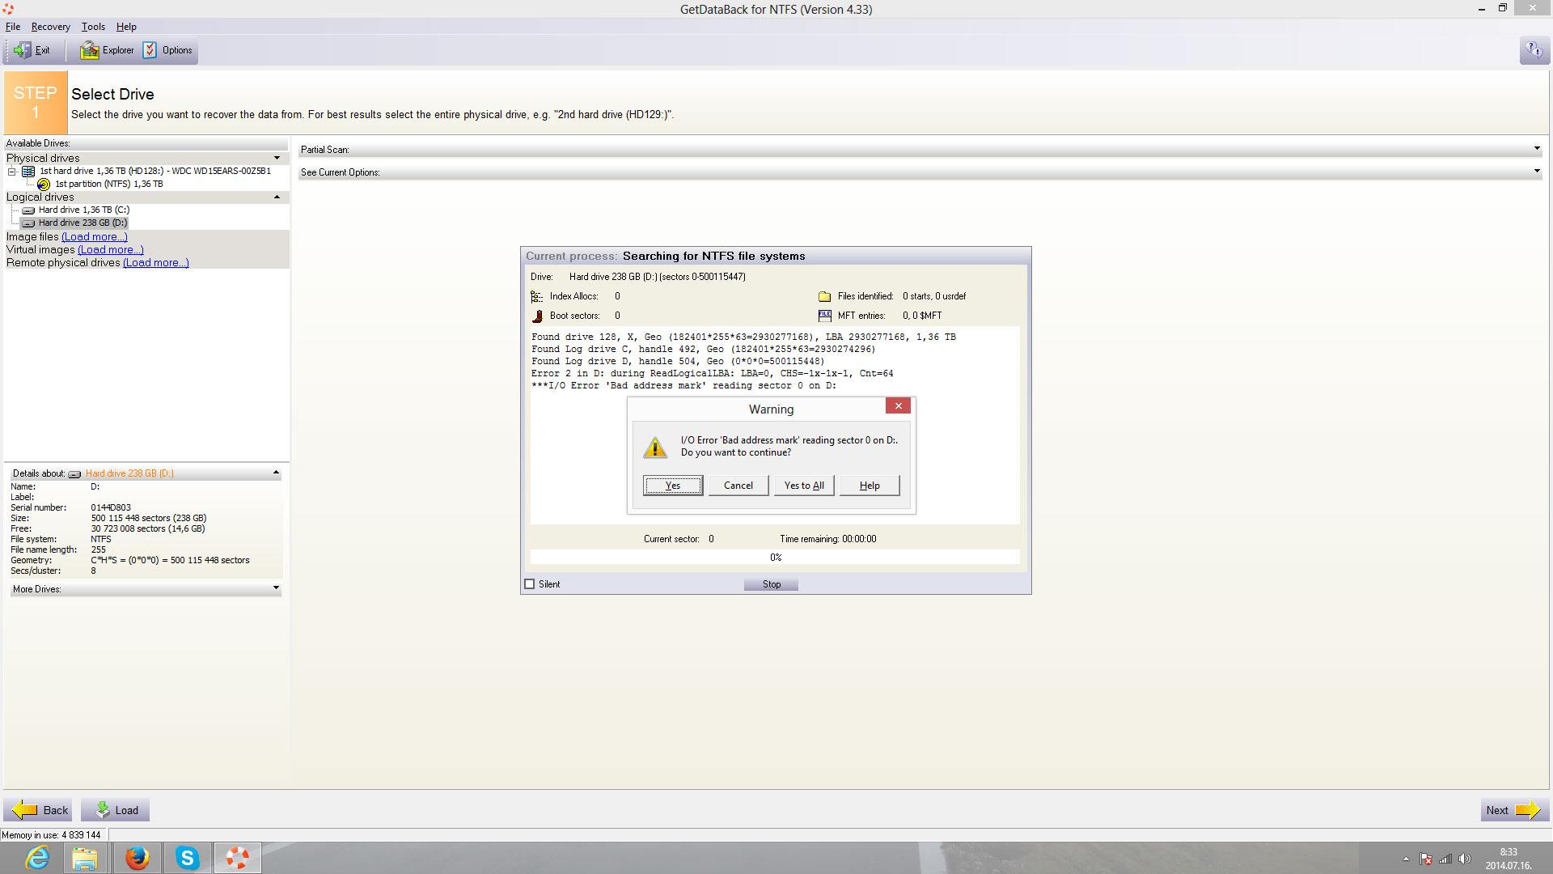The height and width of the screenshot is (874, 1553).
Task: Click the Index Allocs icon
Action: click(537, 297)
